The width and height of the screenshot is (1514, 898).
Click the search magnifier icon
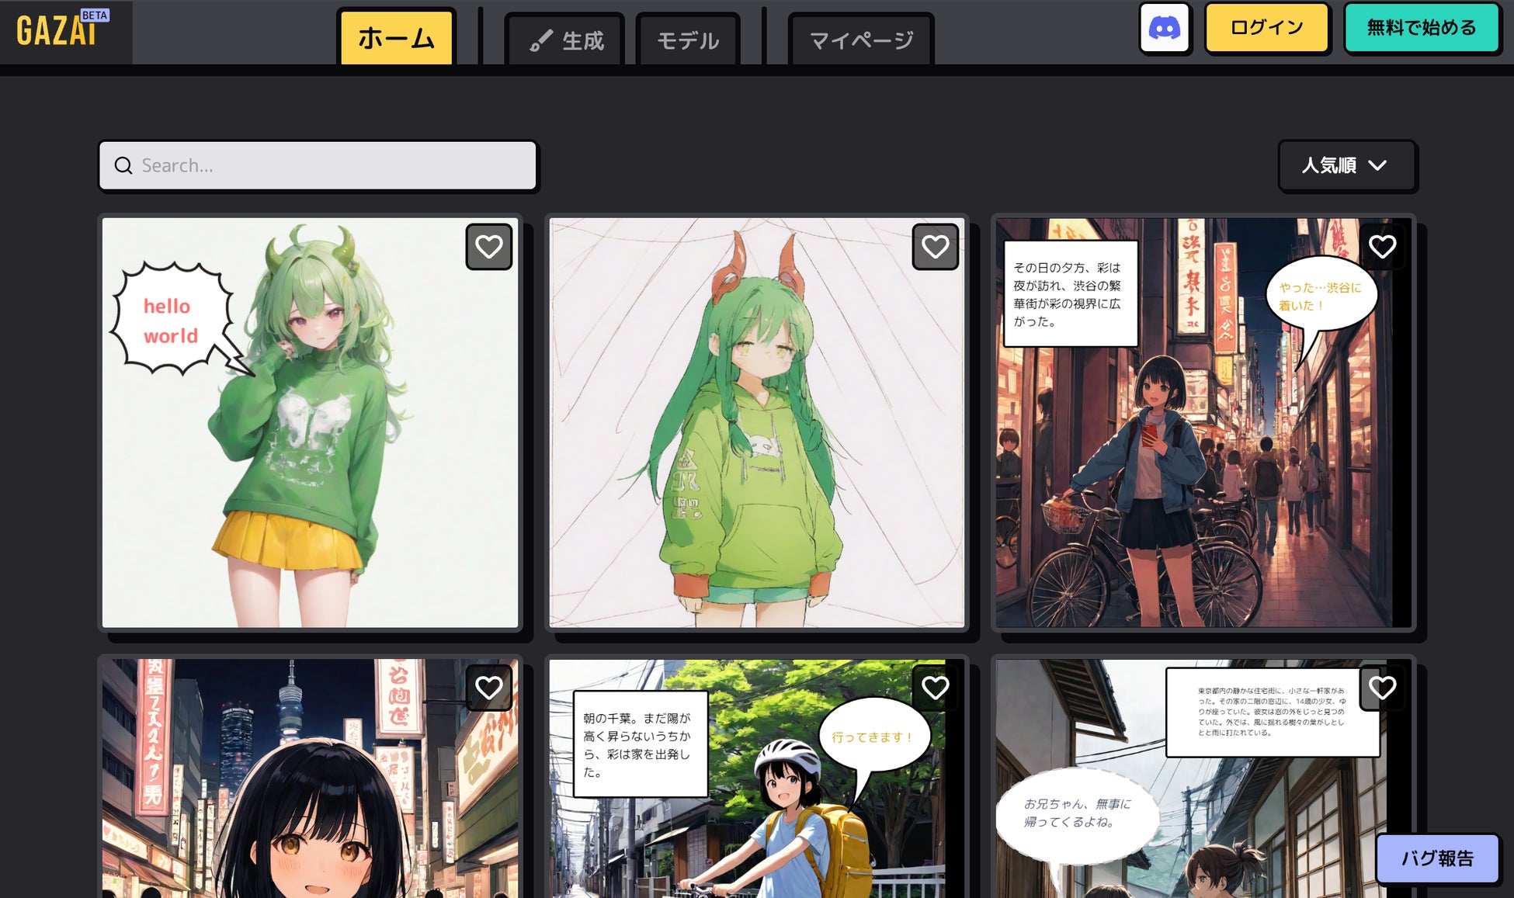click(123, 165)
